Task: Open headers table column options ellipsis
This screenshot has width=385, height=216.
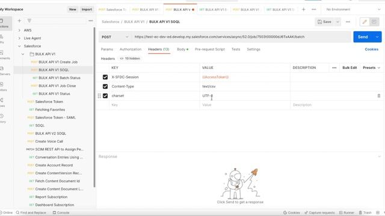Action: click(x=334, y=68)
